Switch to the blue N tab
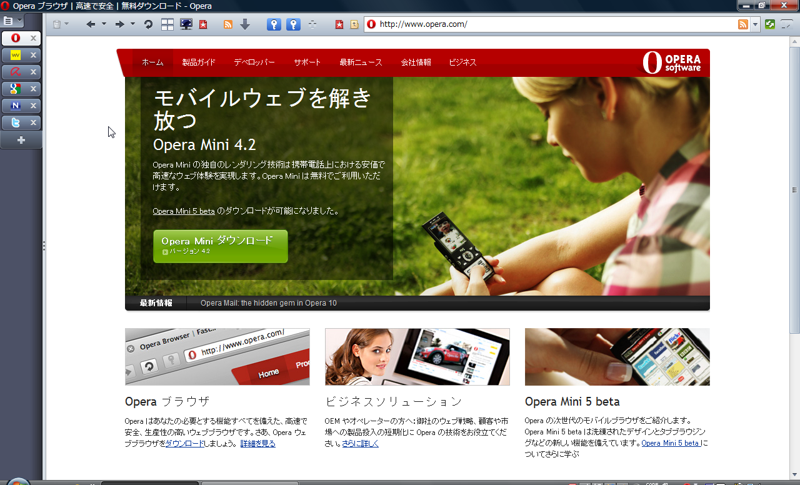Viewport: 800px width, 485px height. point(16,106)
